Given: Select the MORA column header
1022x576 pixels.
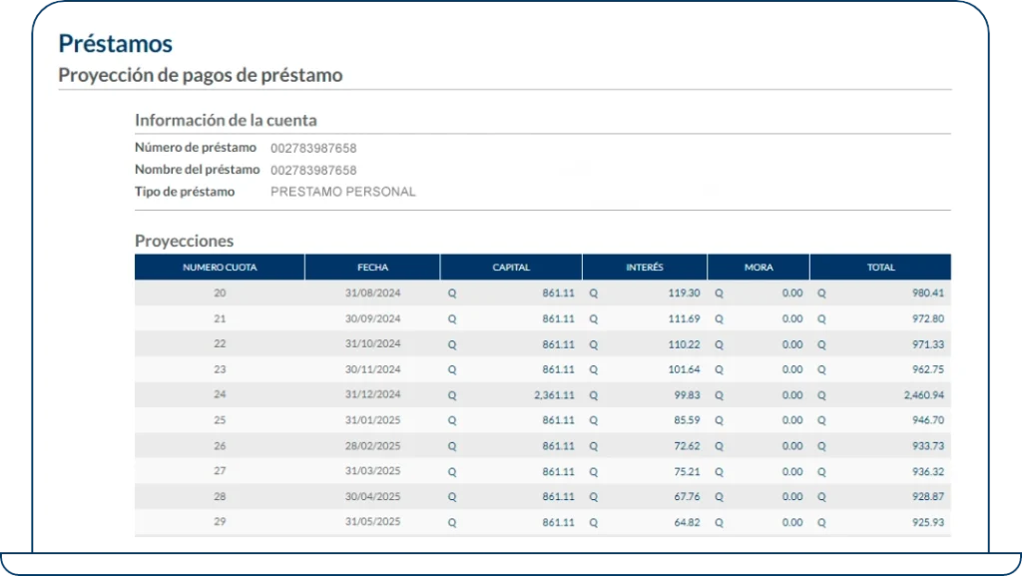Looking at the screenshot, I should click(x=759, y=267).
